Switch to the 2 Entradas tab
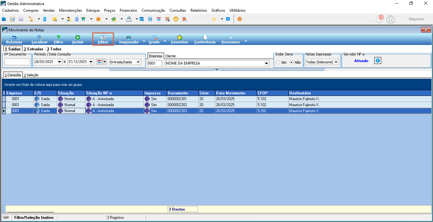This screenshot has height=222, width=433. pyautogui.click(x=33, y=49)
